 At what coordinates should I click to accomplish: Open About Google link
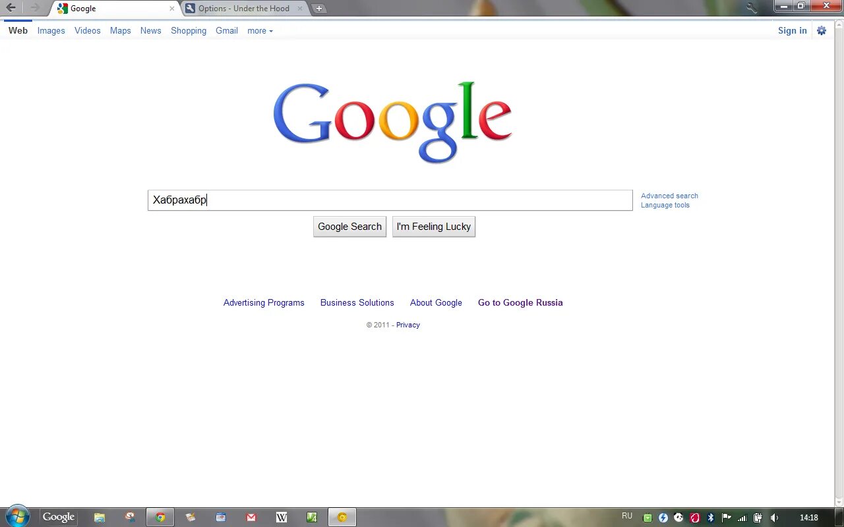[x=436, y=303]
